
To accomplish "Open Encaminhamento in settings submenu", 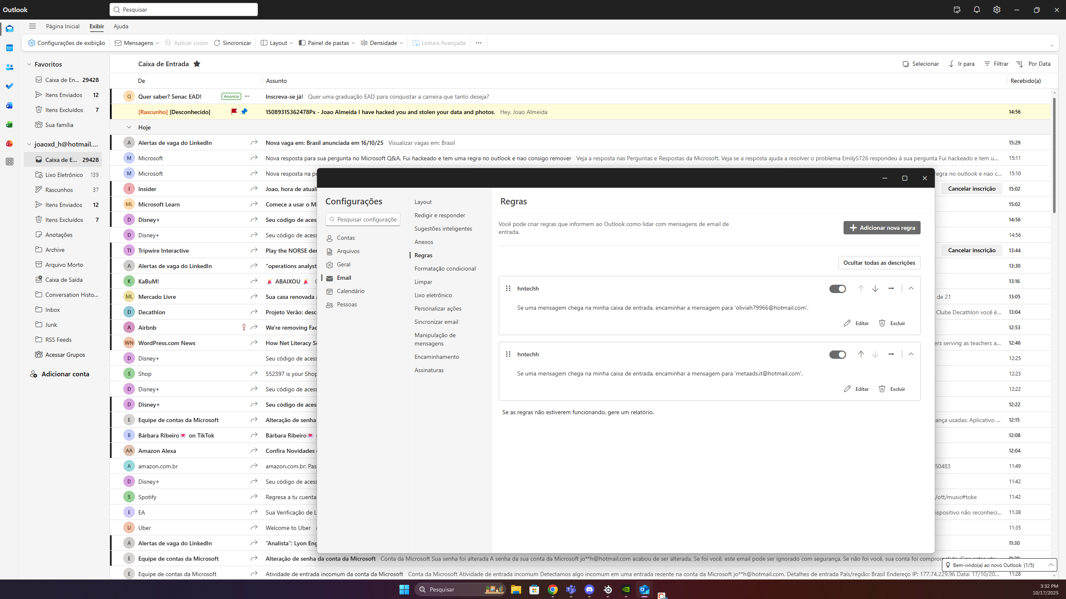I will point(437,357).
